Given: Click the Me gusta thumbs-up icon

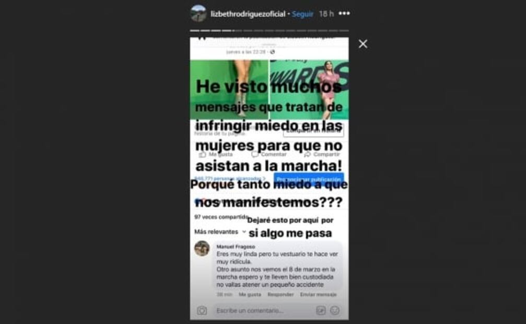Looking at the screenshot, I should [x=202, y=155].
